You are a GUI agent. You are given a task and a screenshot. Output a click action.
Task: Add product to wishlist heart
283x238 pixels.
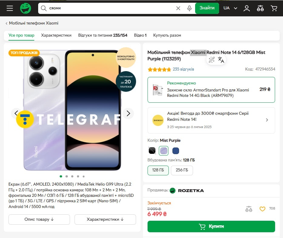(x=262, y=209)
